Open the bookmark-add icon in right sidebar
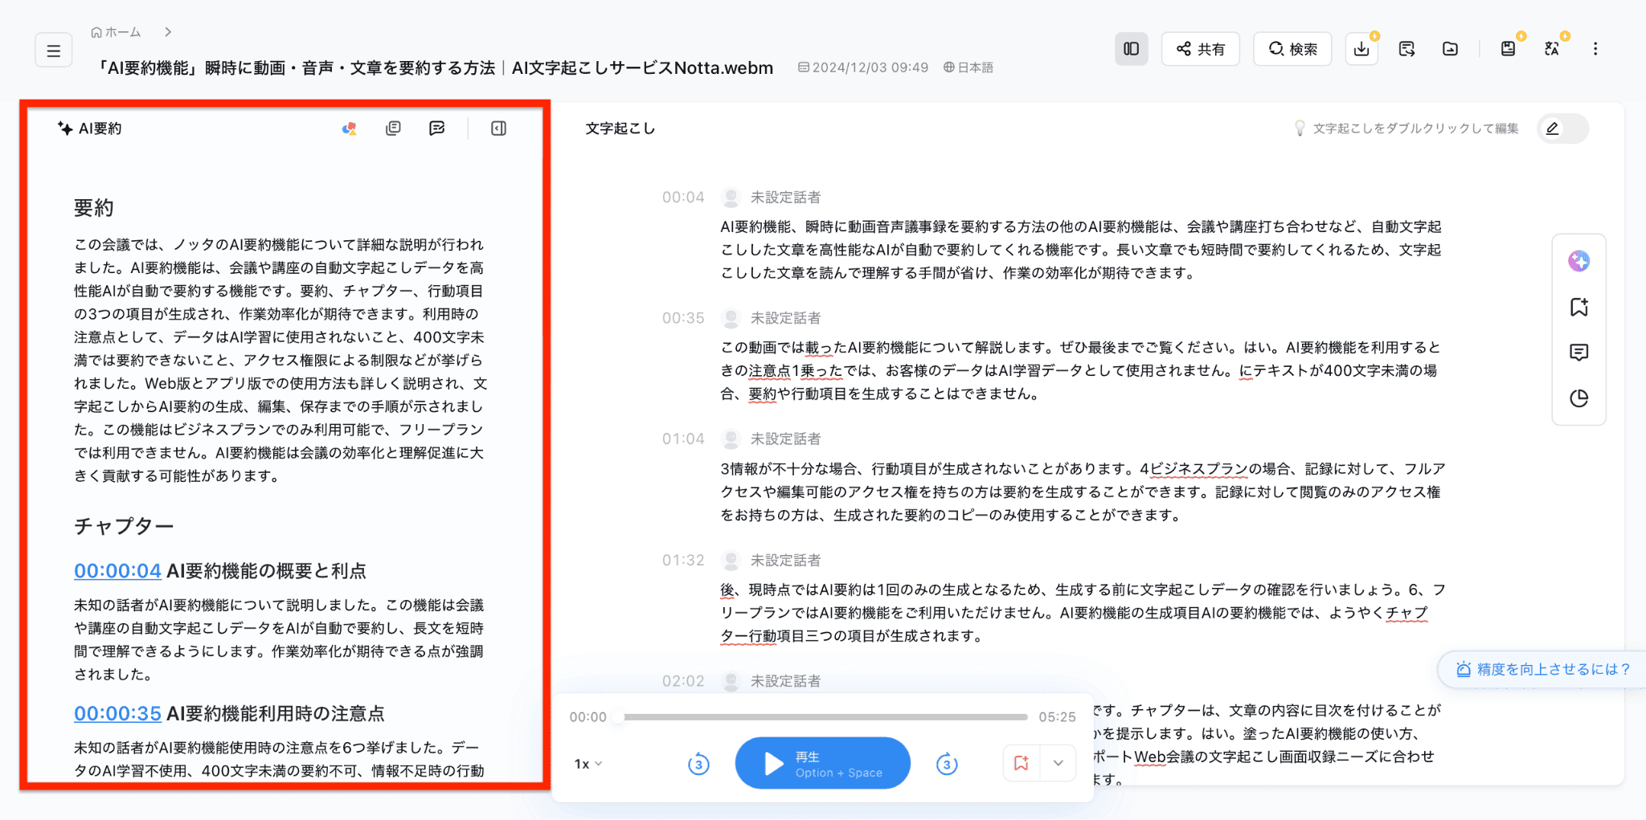 click(1578, 307)
